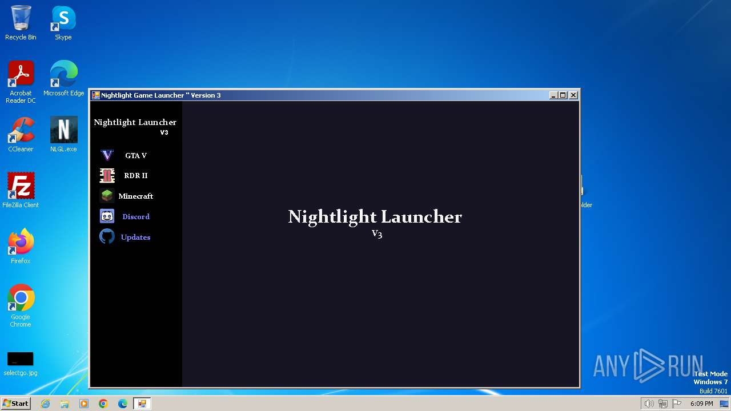The height and width of the screenshot is (411, 731).
Task: Select the NLGL.exe desktop icon
Action: [63, 135]
